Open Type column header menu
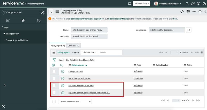 (135, 65)
